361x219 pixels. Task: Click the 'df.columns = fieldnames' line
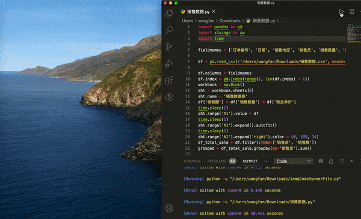pyautogui.click(x=224, y=73)
